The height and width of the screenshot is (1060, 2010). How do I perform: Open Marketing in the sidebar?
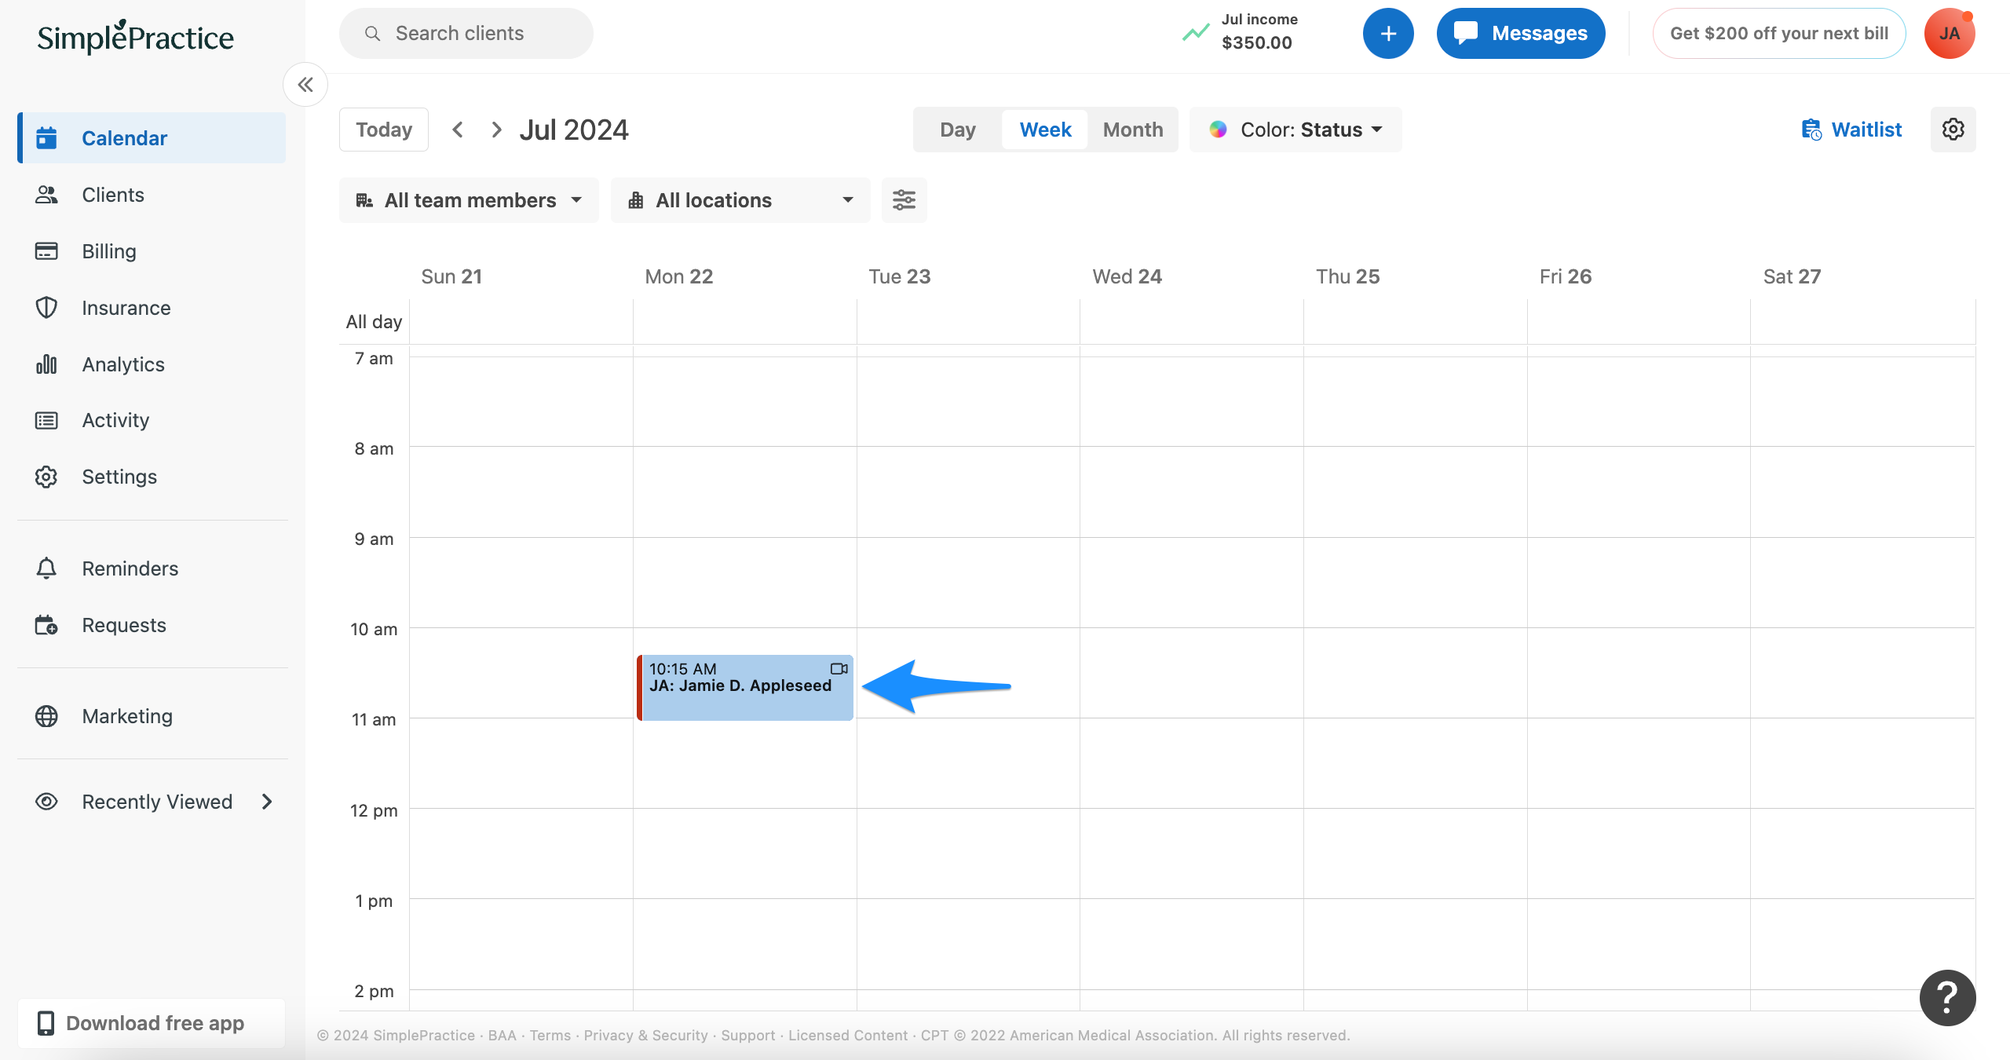[x=152, y=716]
